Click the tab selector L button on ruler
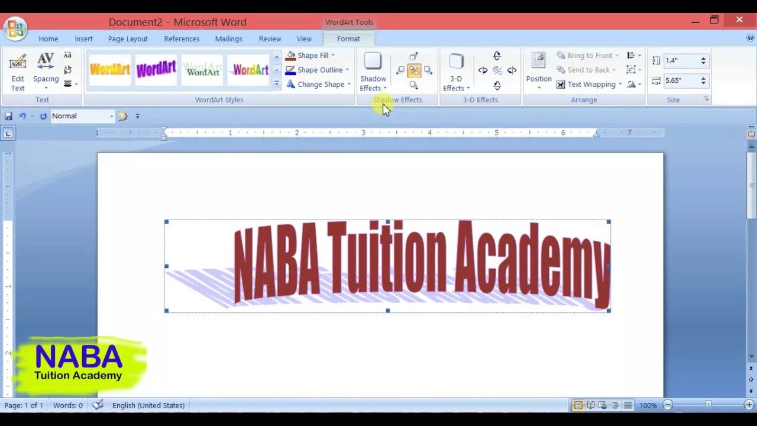Screen dimensions: 757x426 tap(8, 133)
